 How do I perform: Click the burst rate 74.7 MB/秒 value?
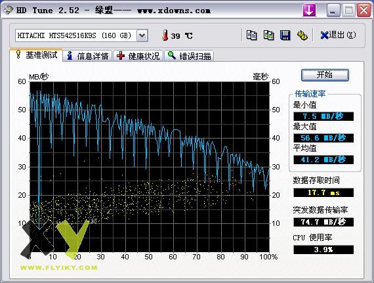[x=323, y=222]
